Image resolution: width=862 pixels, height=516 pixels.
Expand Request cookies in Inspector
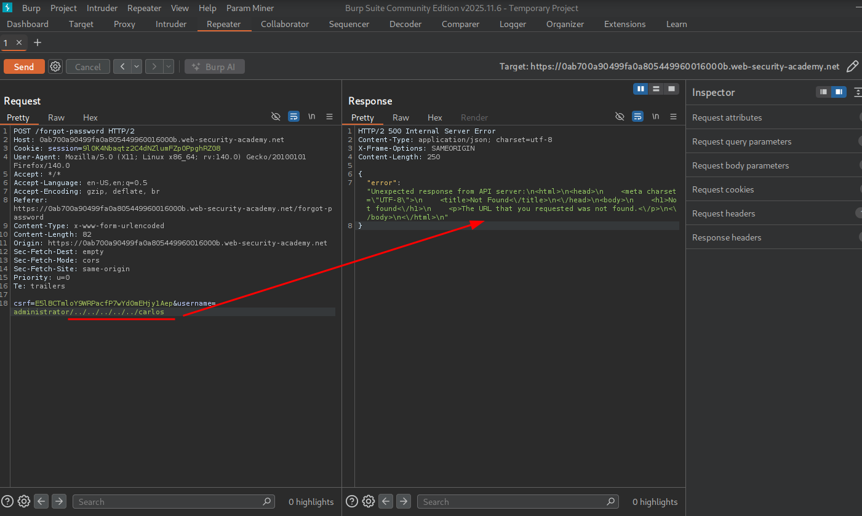774,189
